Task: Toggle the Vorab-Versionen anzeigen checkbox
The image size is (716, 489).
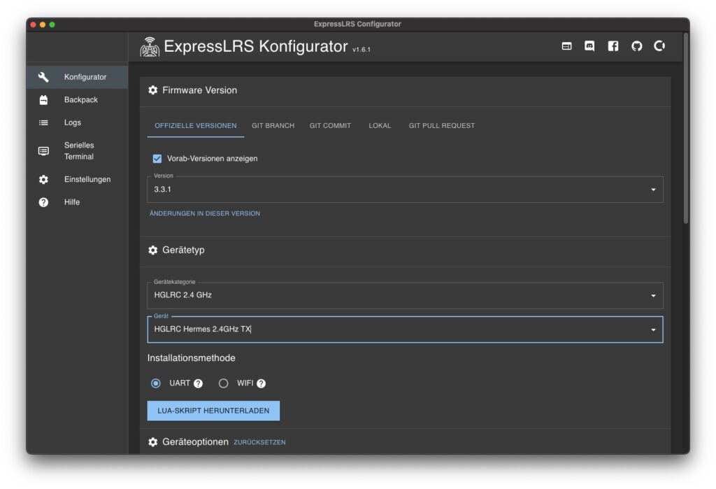Action: click(157, 159)
